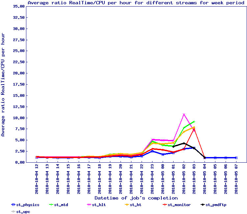Click the 2010-10-05 00 x-axis label
The image size is (247, 214).
point(163,179)
